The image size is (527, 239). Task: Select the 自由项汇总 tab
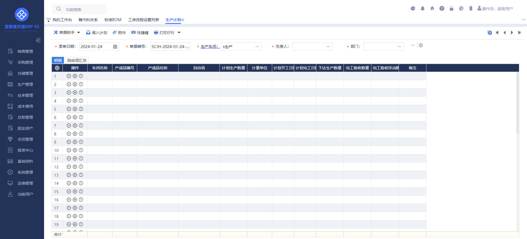(x=77, y=60)
